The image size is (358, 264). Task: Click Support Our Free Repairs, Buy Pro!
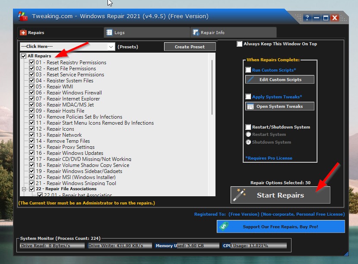(281, 226)
